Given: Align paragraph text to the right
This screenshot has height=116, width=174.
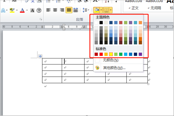Looking at the screenshot, I should click(x=62, y=10).
